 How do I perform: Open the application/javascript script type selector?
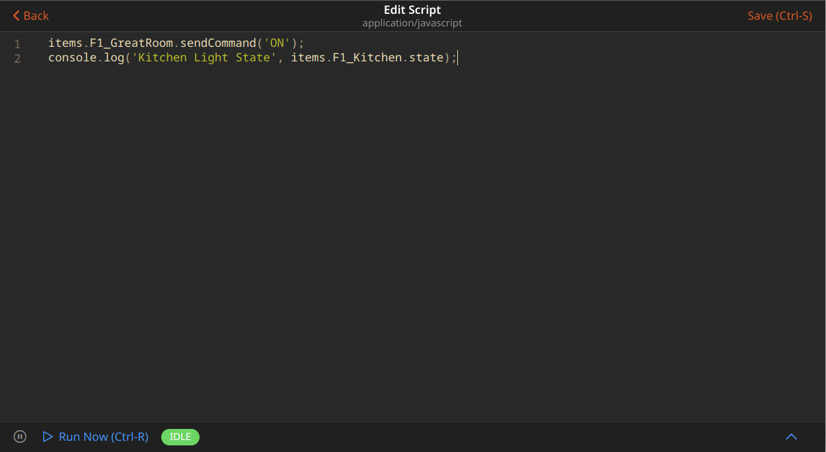[x=412, y=22]
